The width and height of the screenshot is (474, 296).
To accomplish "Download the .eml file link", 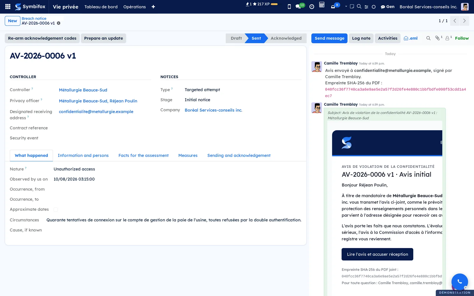I will tap(411, 38).
